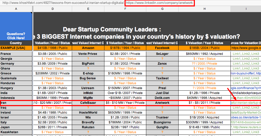The height and width of the screenshot is (136, 261).
Task: Click 'Over $1B / 2007 / Private' cell
Action: (x=125, y=93)
